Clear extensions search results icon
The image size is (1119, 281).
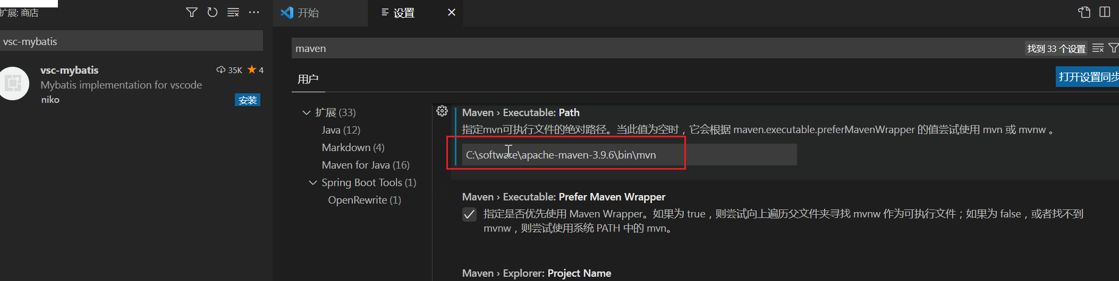[233, 12]
